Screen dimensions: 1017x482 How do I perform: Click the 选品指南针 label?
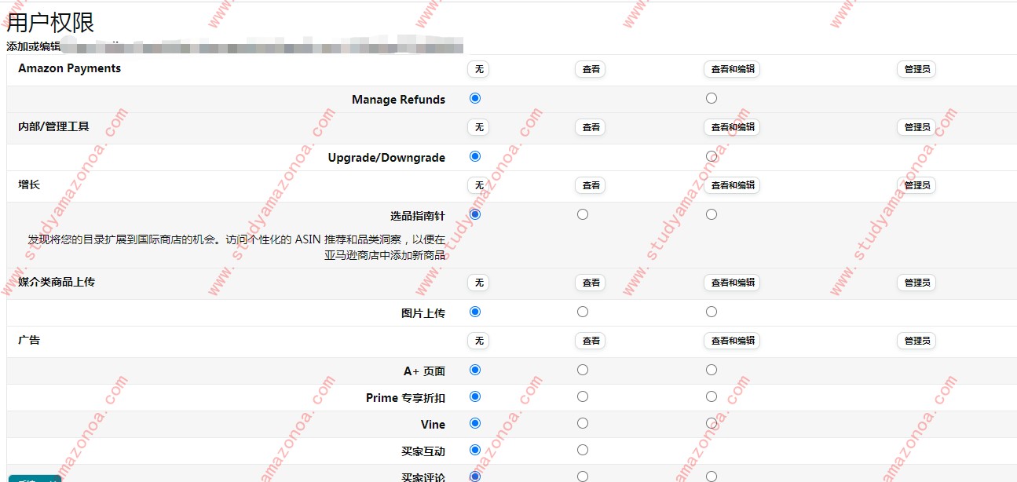point(418,216)
